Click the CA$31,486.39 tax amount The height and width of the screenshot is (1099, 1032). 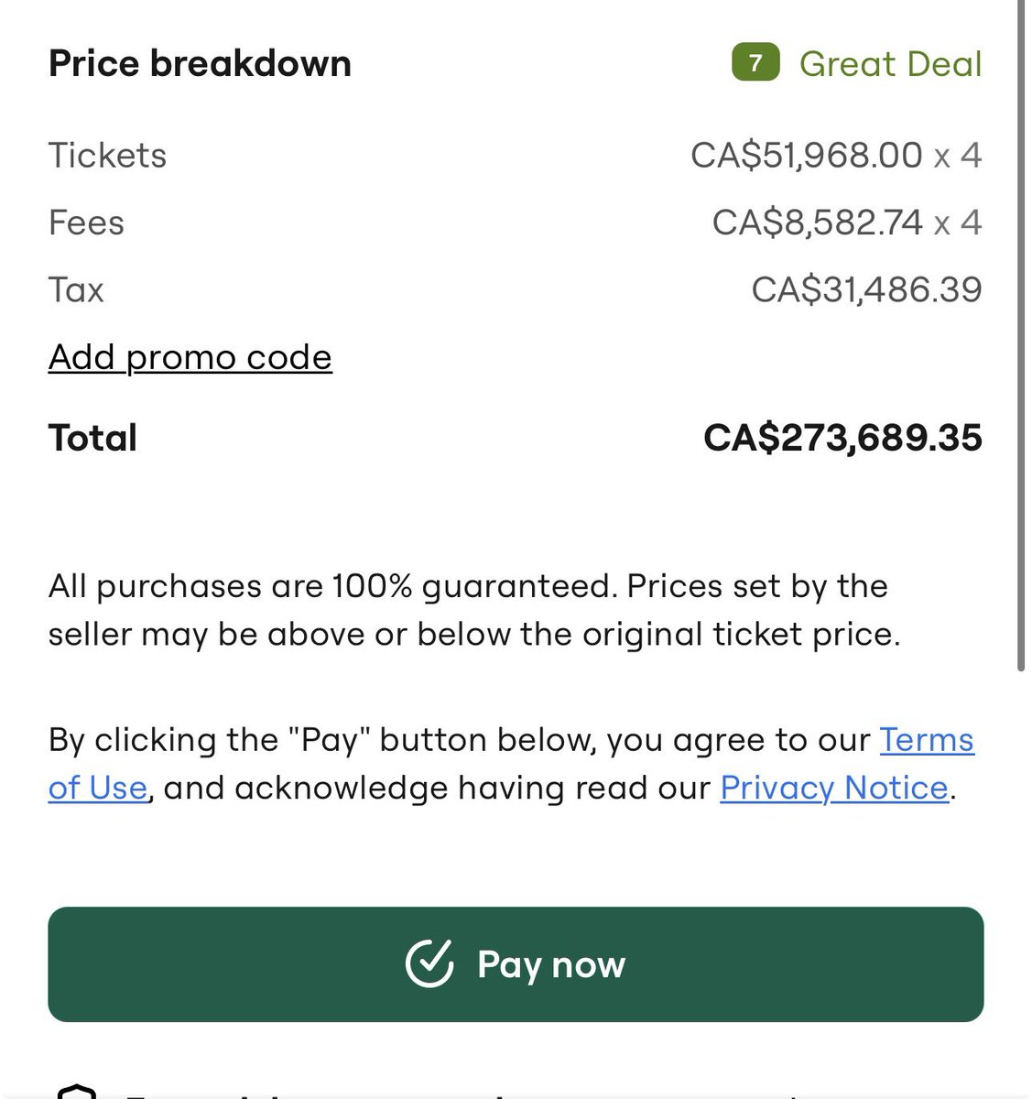tap(865, 289)
